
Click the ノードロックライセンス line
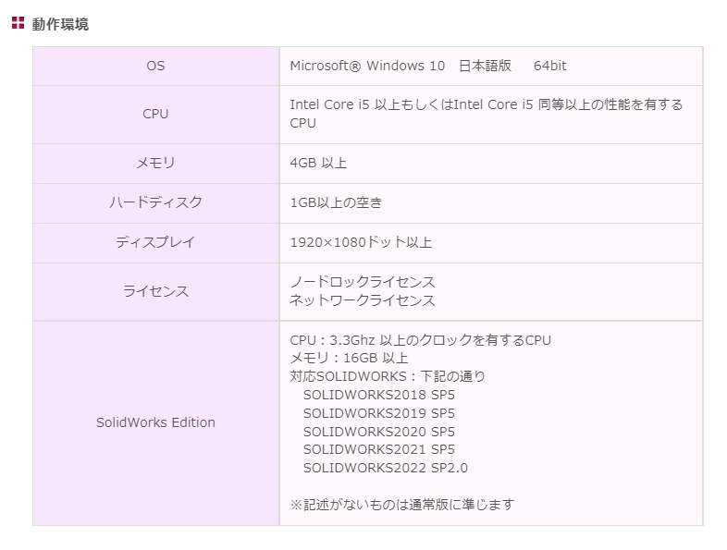(x=363, y=282)
